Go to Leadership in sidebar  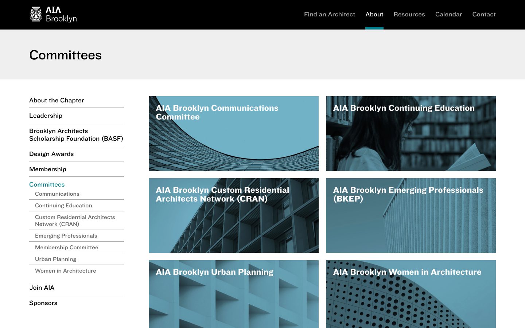(x=46, y=116)
